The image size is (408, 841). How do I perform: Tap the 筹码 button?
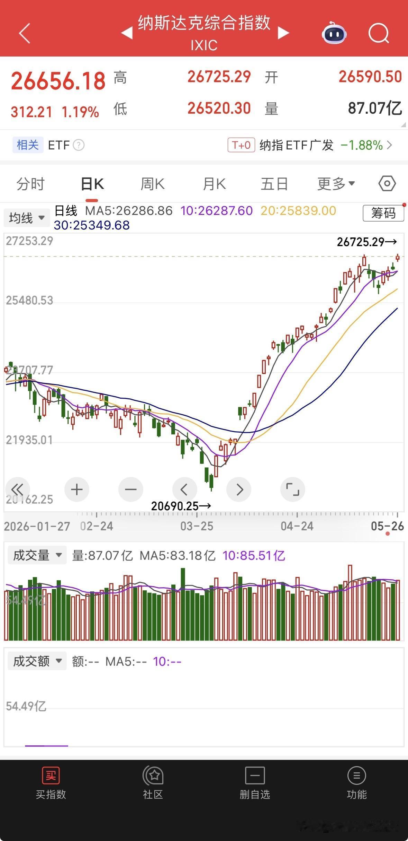click(383, 213)
